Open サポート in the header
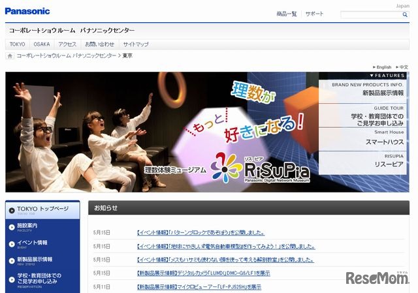Viewport: 418px width, 293px height. [x=314, y=14]
